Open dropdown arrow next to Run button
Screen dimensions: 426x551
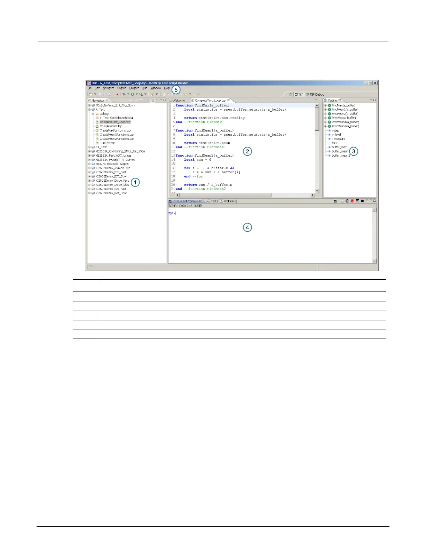pyautogui.click(x=136, y=94)
